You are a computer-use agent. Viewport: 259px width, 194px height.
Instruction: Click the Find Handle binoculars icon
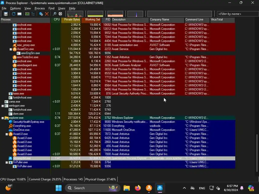pyautogui.click(x=55, y=14)
